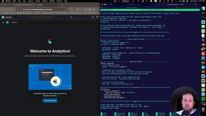This screenshot has height=116, width=206.
Task: Open the Window menu
Action: point(59,1)
